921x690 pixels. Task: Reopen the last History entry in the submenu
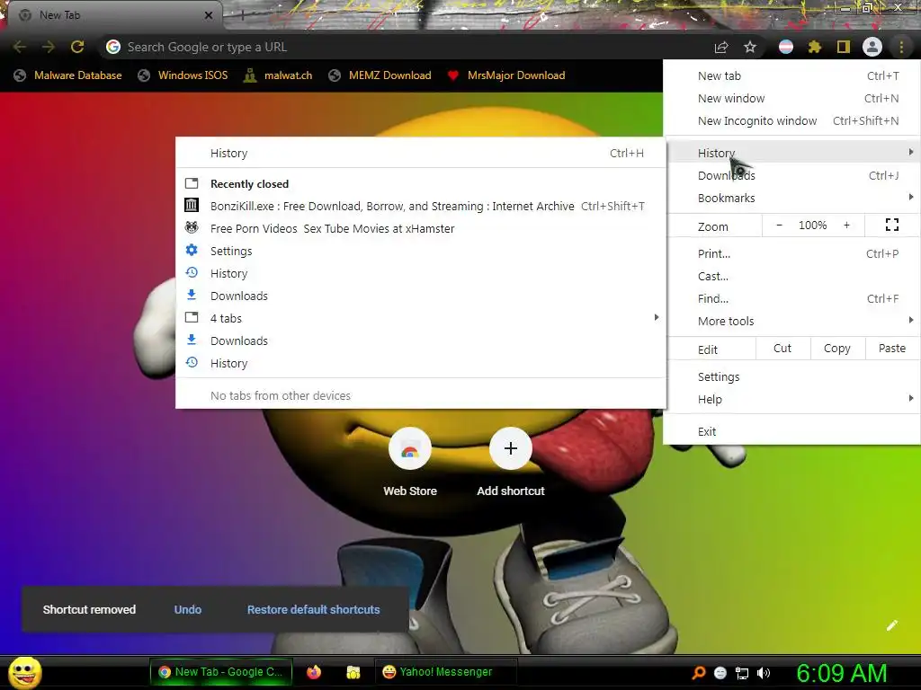(x=421, y=363)
